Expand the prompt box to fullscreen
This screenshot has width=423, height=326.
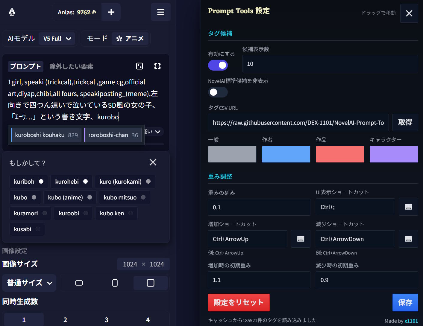pyautogui.click(x=157, y=66)
